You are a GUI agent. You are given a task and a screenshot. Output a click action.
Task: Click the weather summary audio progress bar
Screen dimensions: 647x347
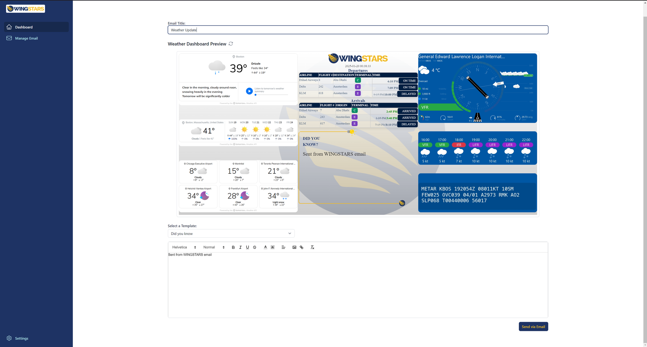(271, 95)
